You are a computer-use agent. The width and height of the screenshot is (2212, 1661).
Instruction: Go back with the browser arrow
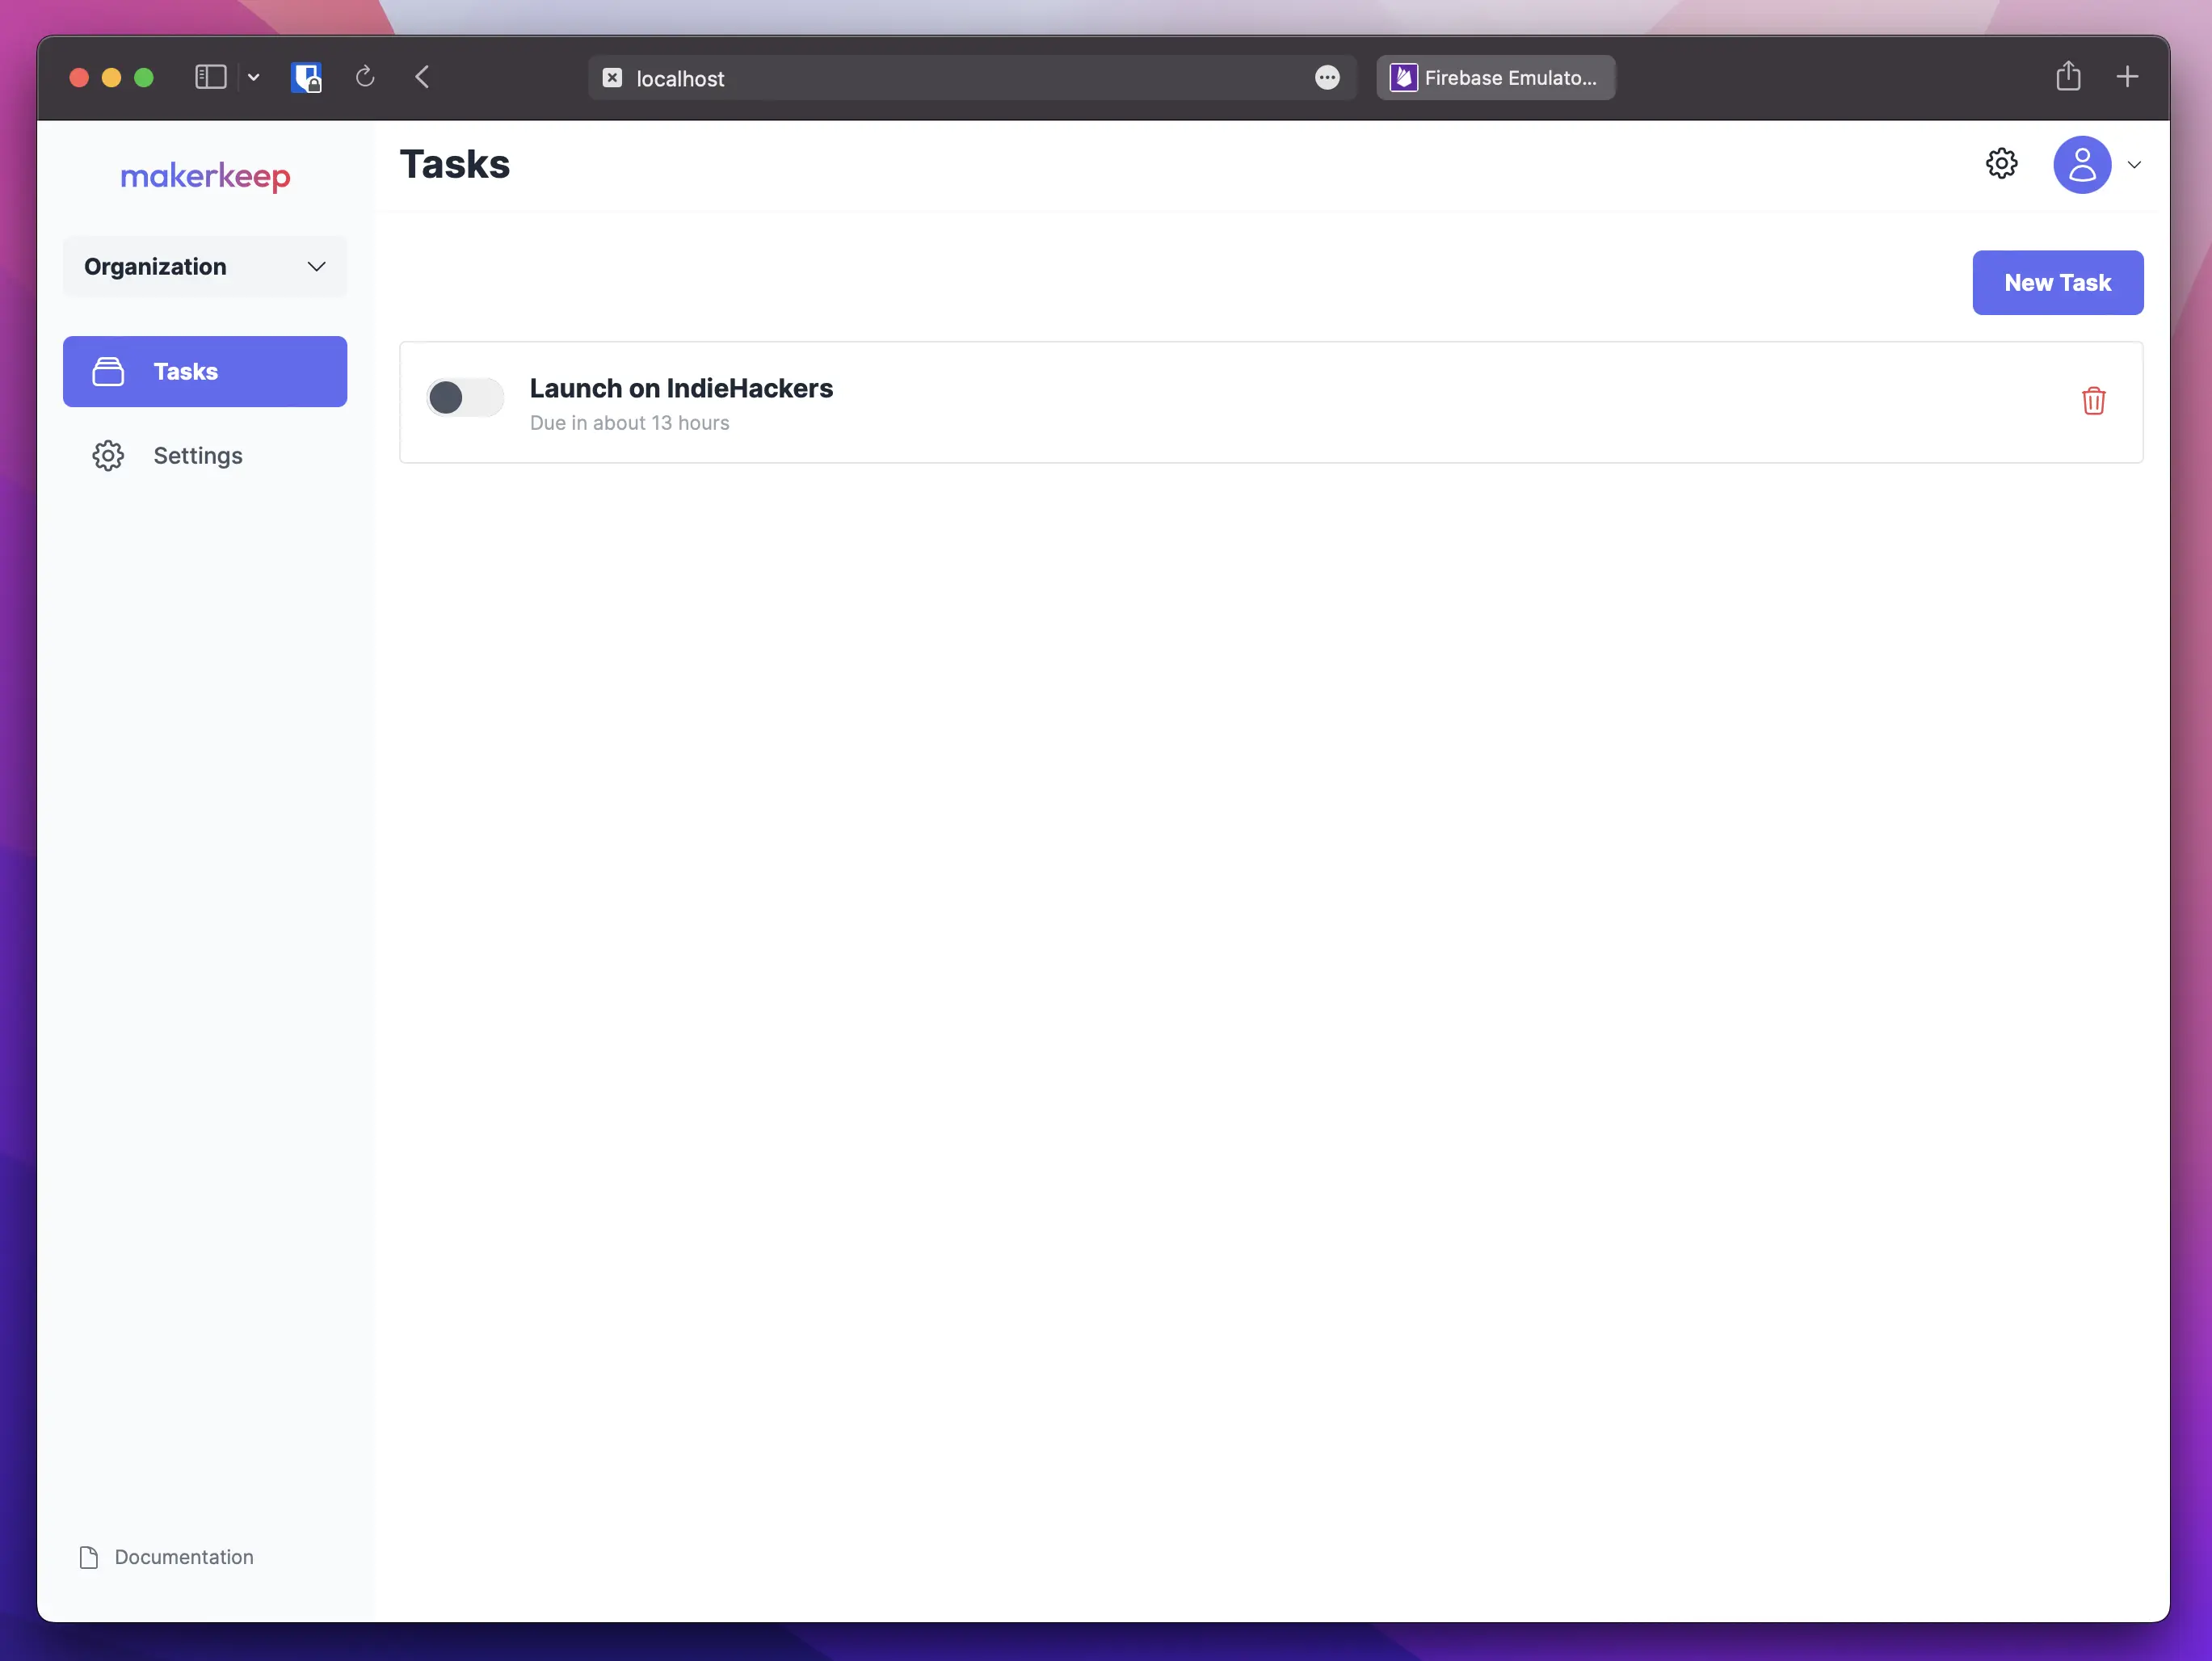coord(422,77)
